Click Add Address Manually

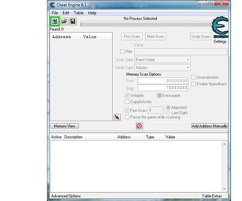click(209, 126)
